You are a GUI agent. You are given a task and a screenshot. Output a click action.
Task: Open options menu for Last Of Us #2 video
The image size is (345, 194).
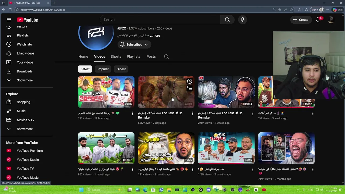[x=192, y=113]
